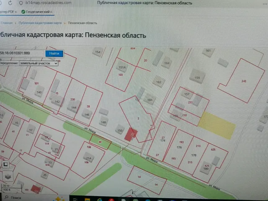The height and width of the screenshot is (201, 268).
Task: Click building '25' on the map
Action: point(45,175)
